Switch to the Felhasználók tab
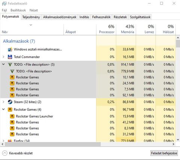Viewport: 180px width, 160px height. point(101,17)
